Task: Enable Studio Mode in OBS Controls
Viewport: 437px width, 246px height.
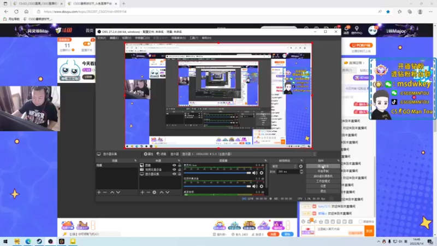Action: [323, 181]
